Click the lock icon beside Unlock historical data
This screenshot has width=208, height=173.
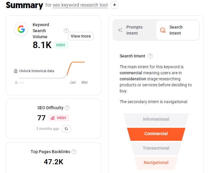(16, 71)
